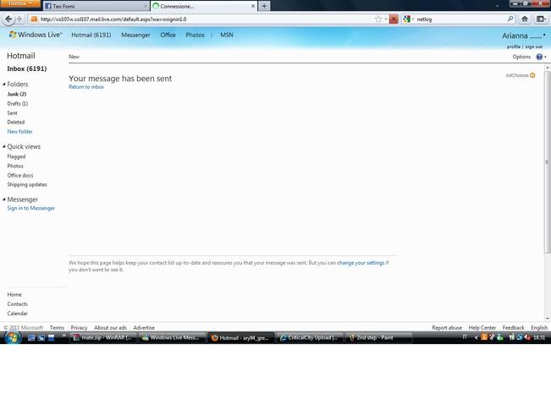Click the page vertical scrollbar thumb
Viewport: 551px width, 394px height.
click(x=547, y=161)
